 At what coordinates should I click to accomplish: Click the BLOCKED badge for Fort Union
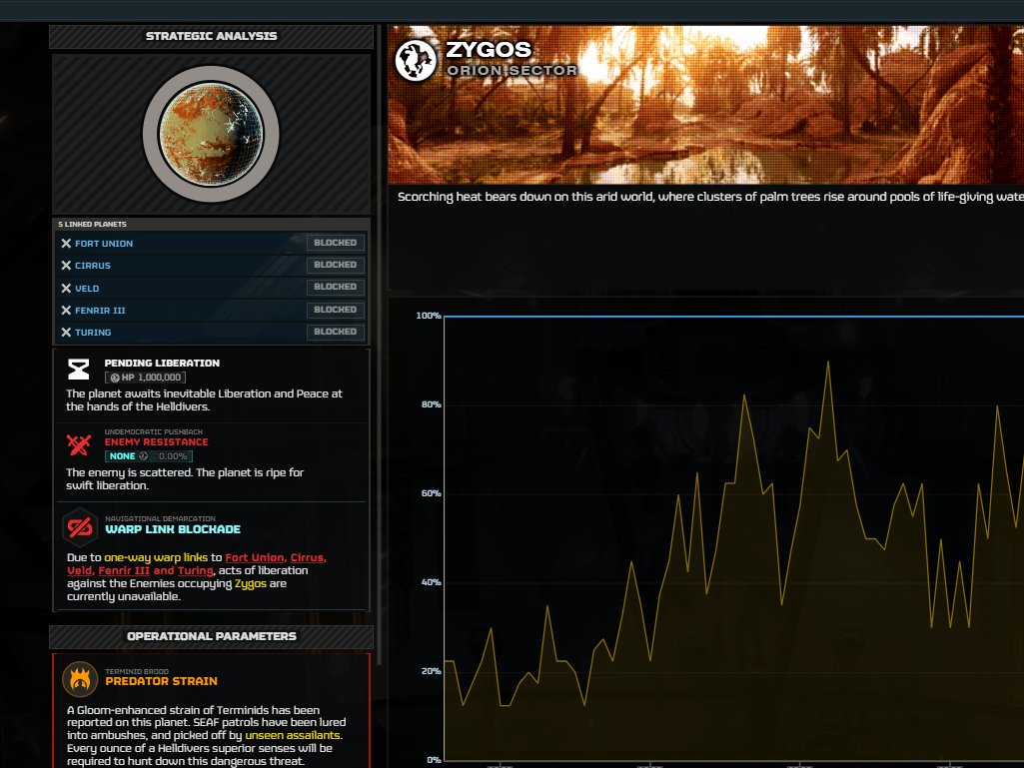click(x=336, y=243)
